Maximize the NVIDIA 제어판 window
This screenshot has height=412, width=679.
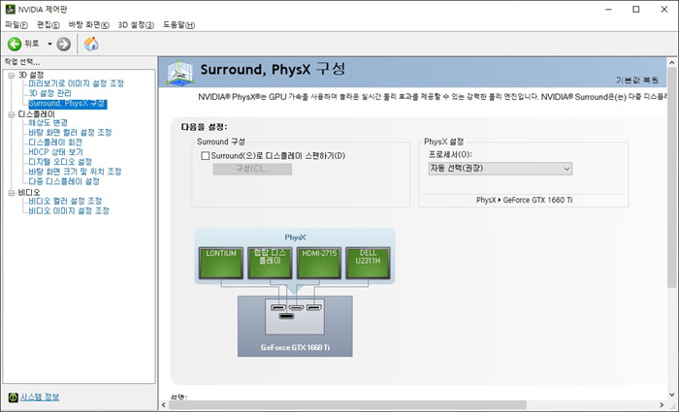tap(635, 9)
